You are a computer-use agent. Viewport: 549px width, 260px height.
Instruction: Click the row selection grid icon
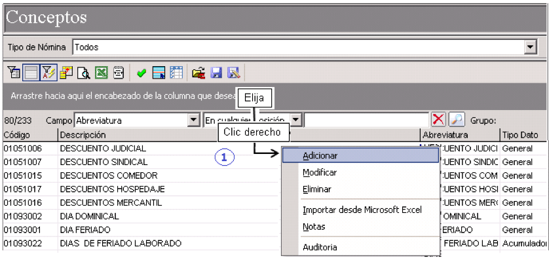pos(159,73)
